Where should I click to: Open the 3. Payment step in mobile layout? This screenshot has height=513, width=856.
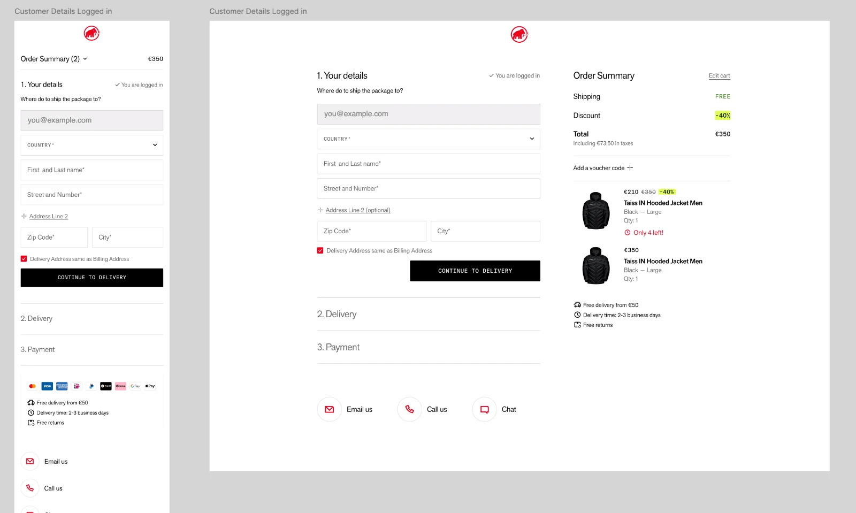tap(91, 350)
